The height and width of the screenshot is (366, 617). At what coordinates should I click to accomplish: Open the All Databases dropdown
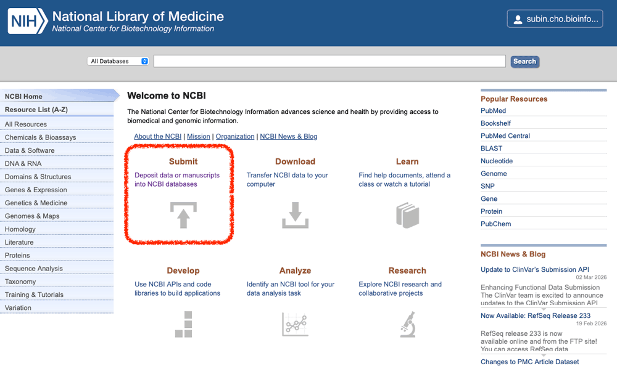click(x=119, y=61)
